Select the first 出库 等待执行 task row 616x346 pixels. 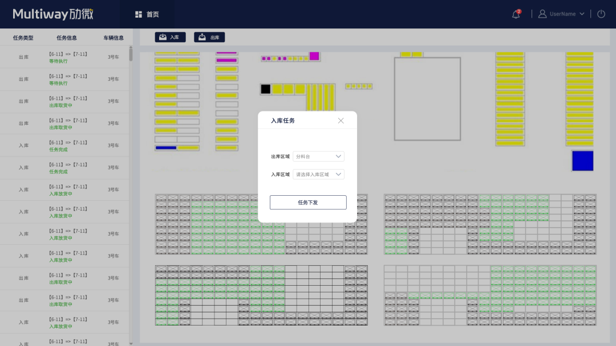point(66,57)
